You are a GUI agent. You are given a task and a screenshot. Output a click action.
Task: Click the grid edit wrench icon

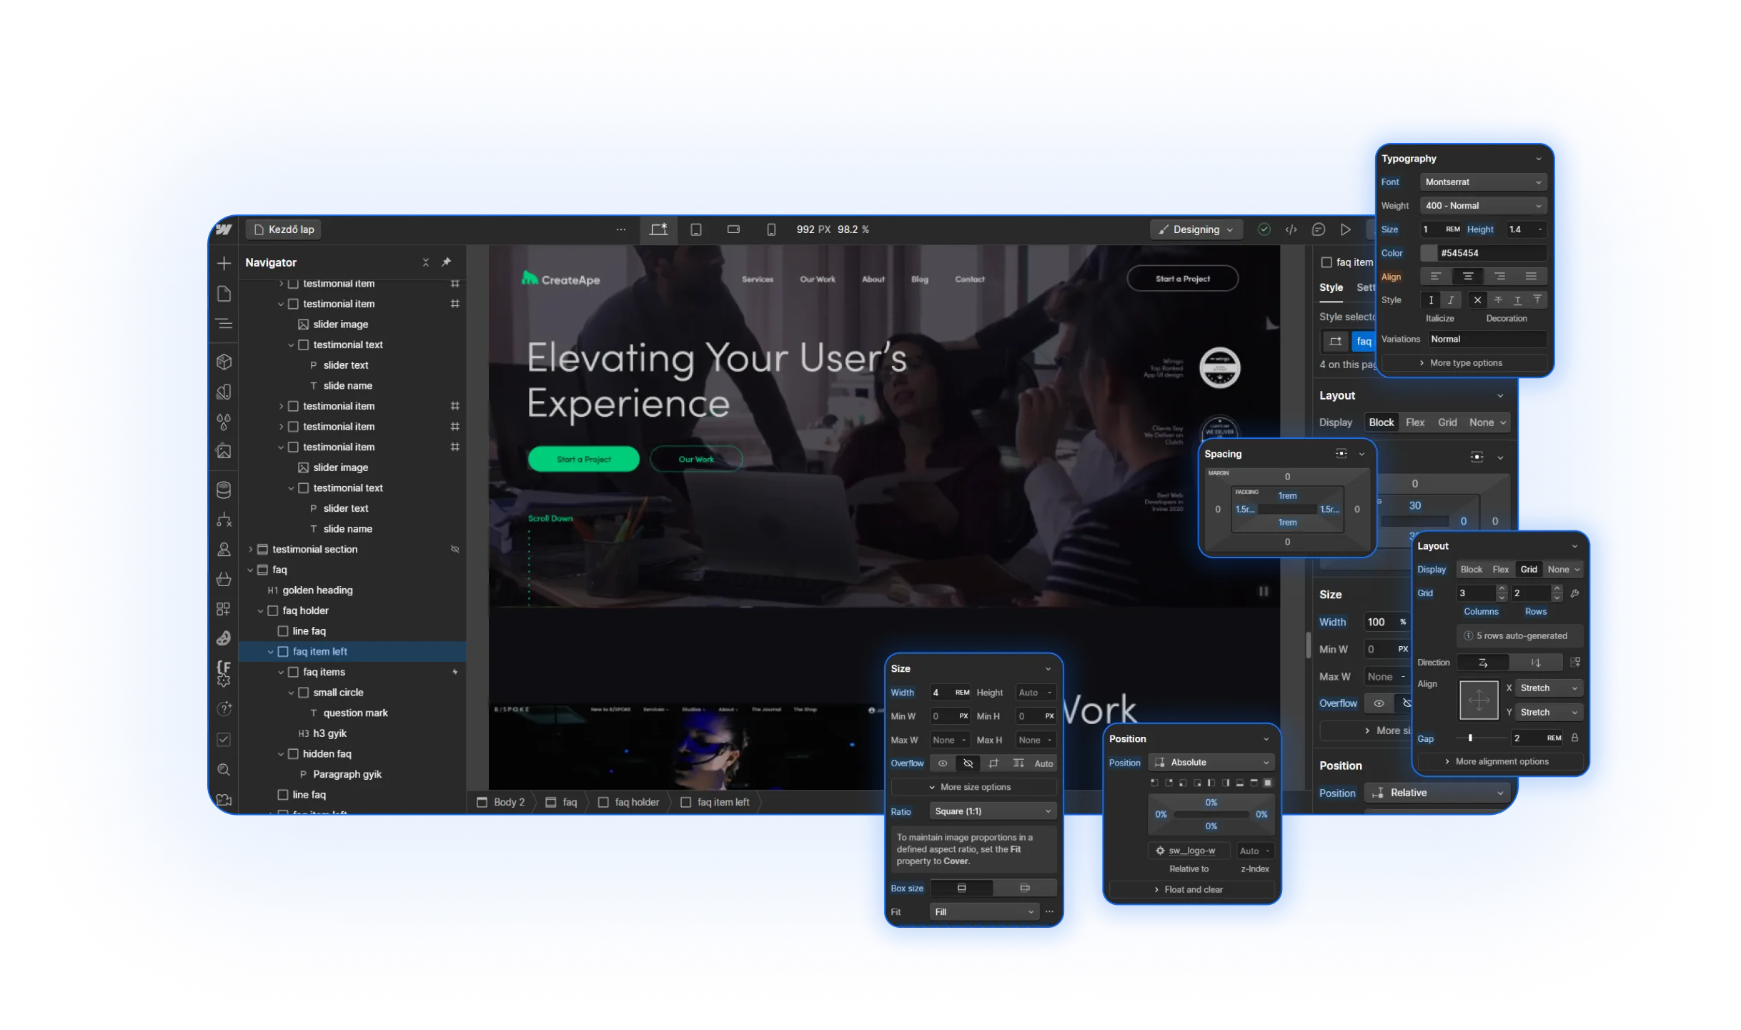[1574, 593]
